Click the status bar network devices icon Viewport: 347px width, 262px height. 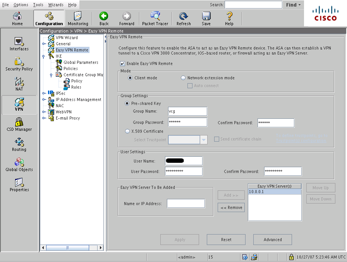pyautogui.click(x=254, y=257)
